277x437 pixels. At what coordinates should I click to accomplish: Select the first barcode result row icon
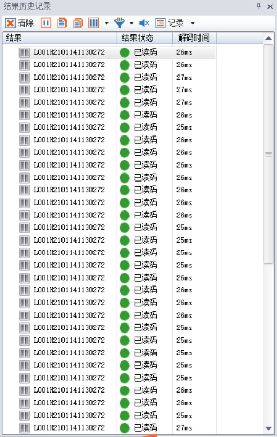tap(25, 52)
